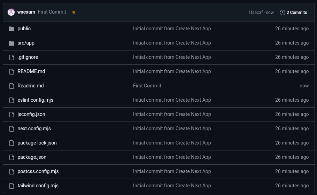Open the 2 Commits history
This screenshot has height=195, width=317.
[x=296, y=13]
